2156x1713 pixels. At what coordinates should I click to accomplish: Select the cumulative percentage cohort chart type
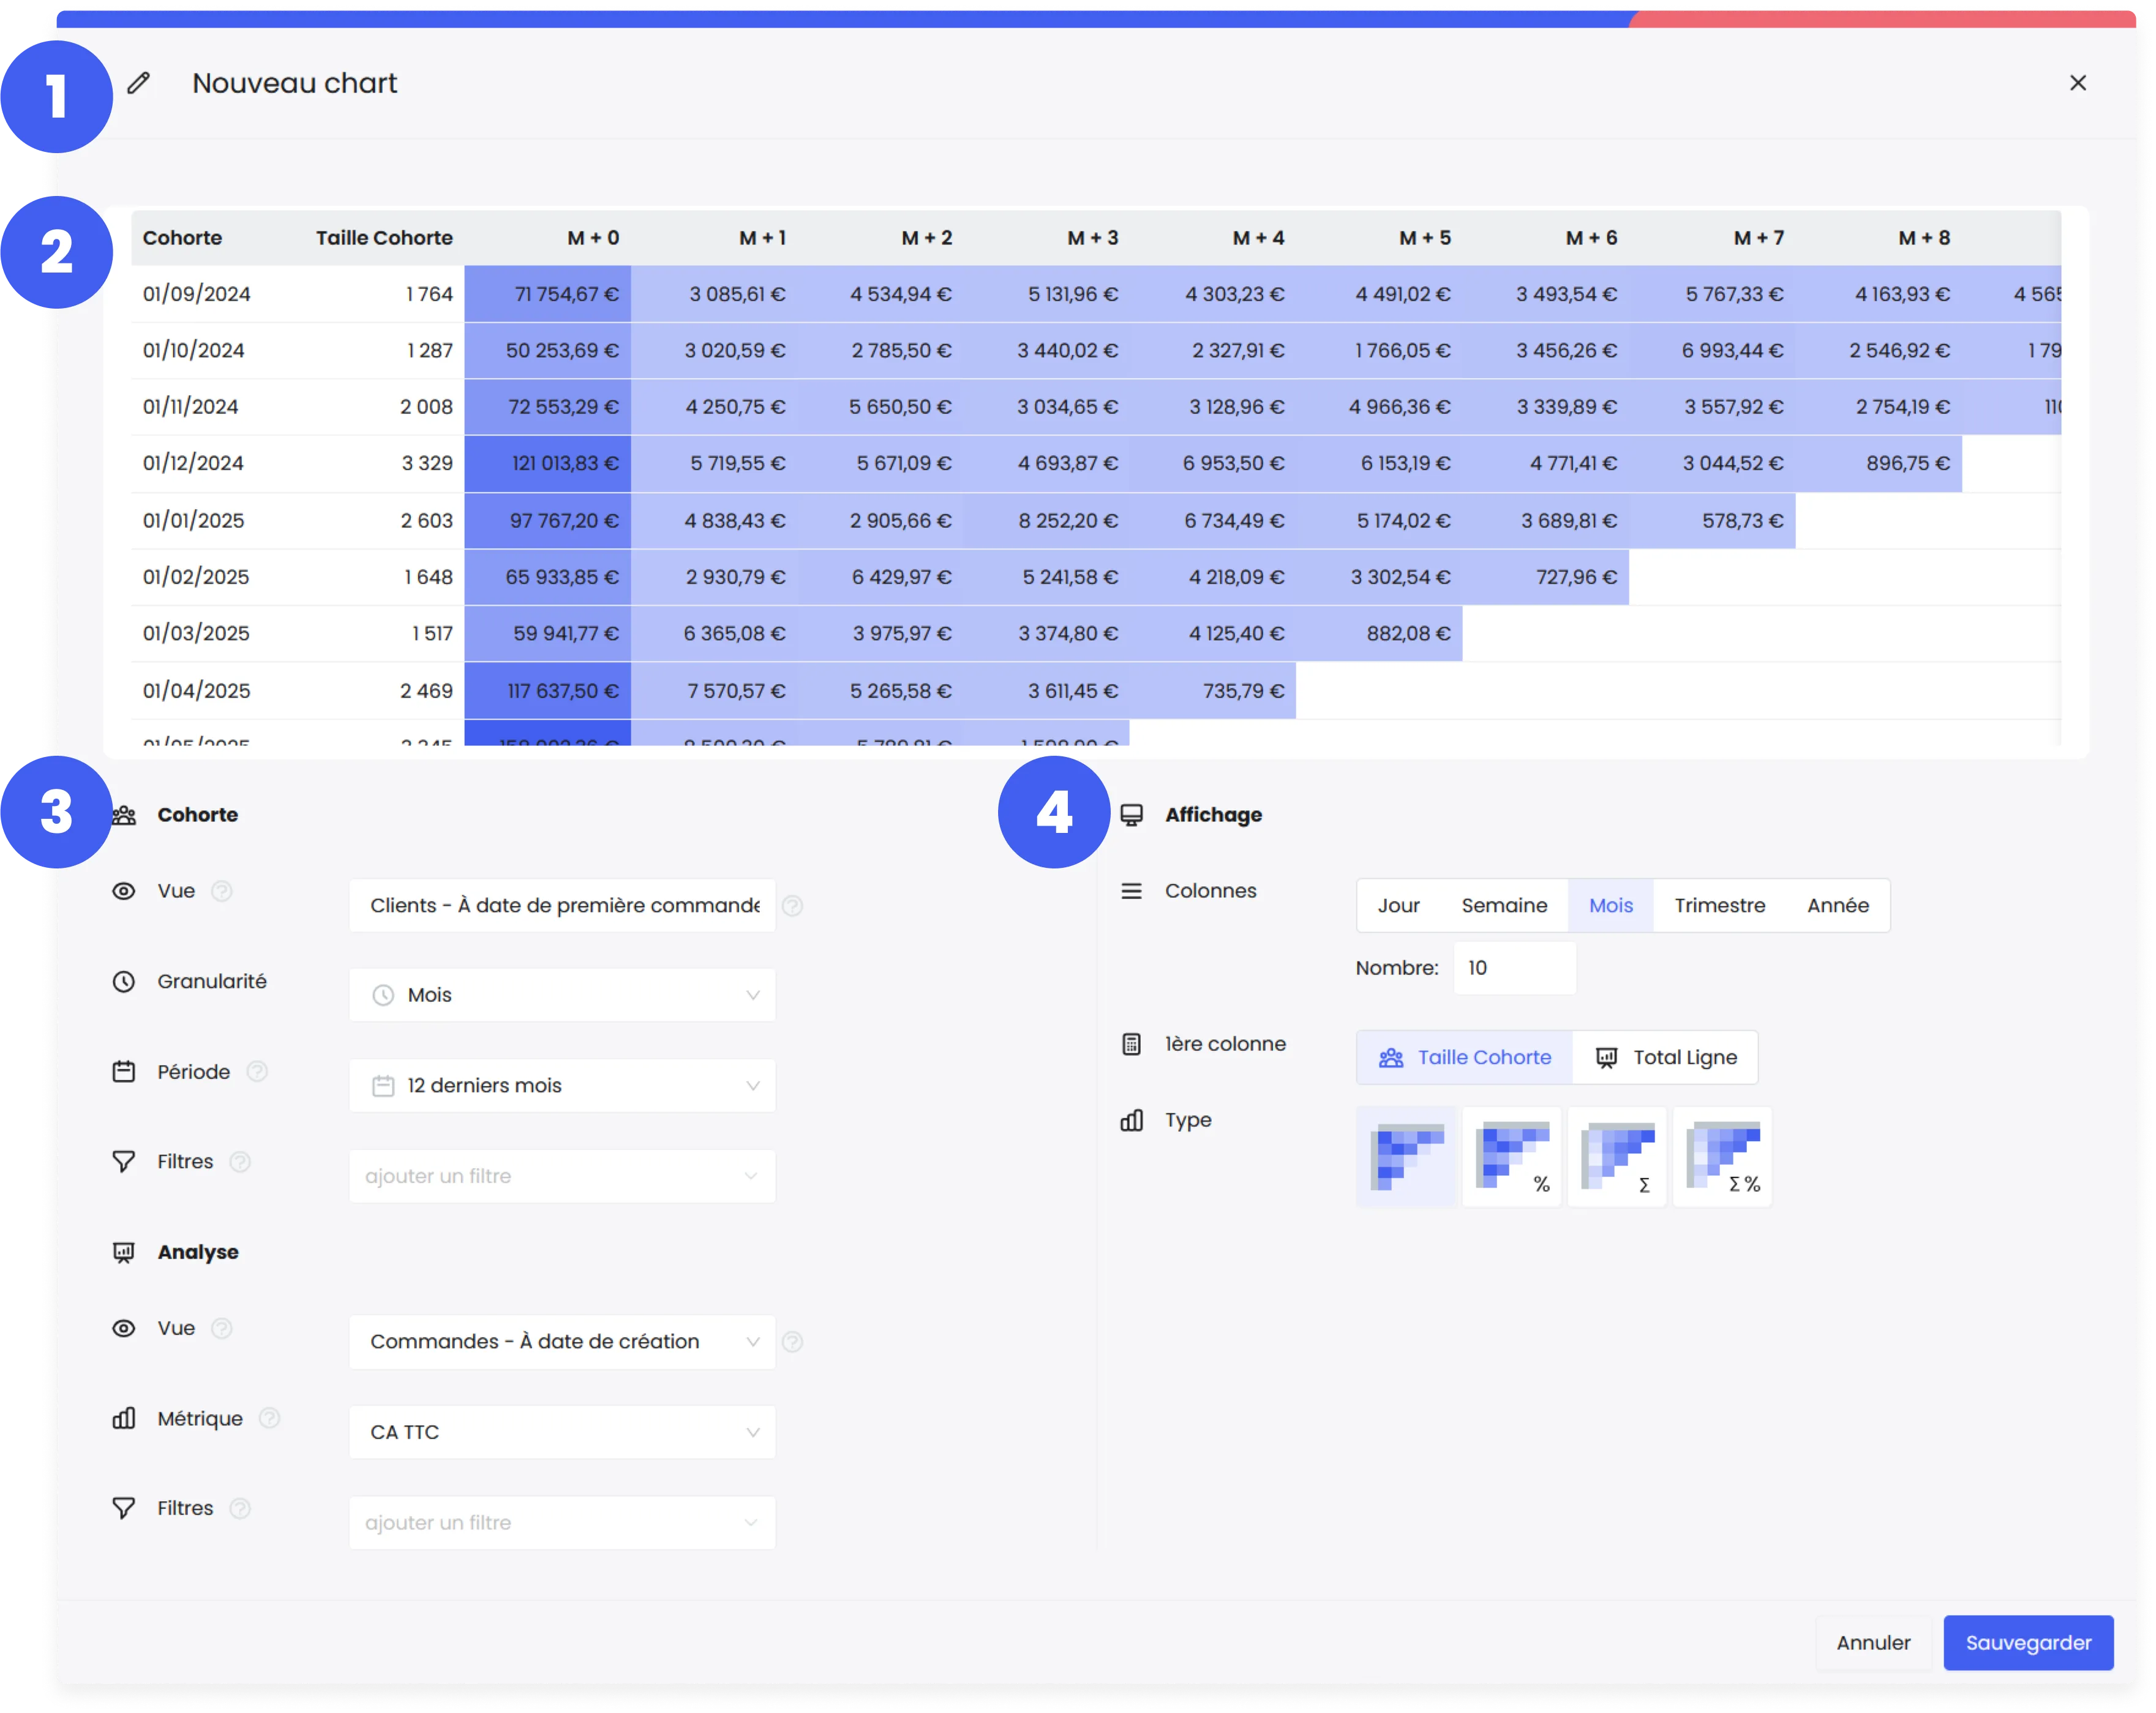[x=1722, y=1157]
